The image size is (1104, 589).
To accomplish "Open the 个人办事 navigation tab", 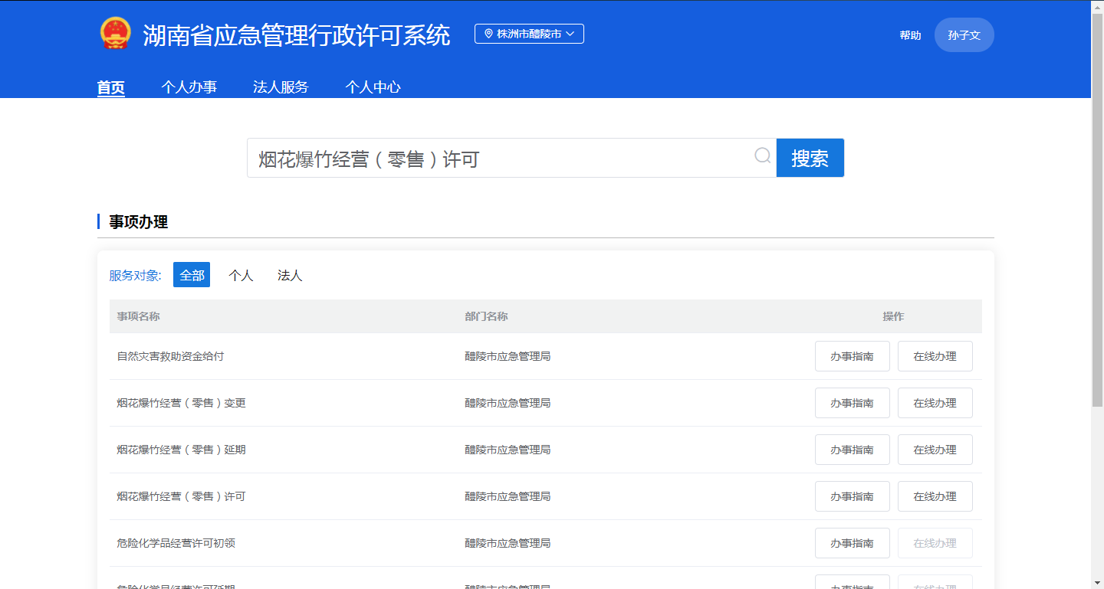I will point(189,87).
